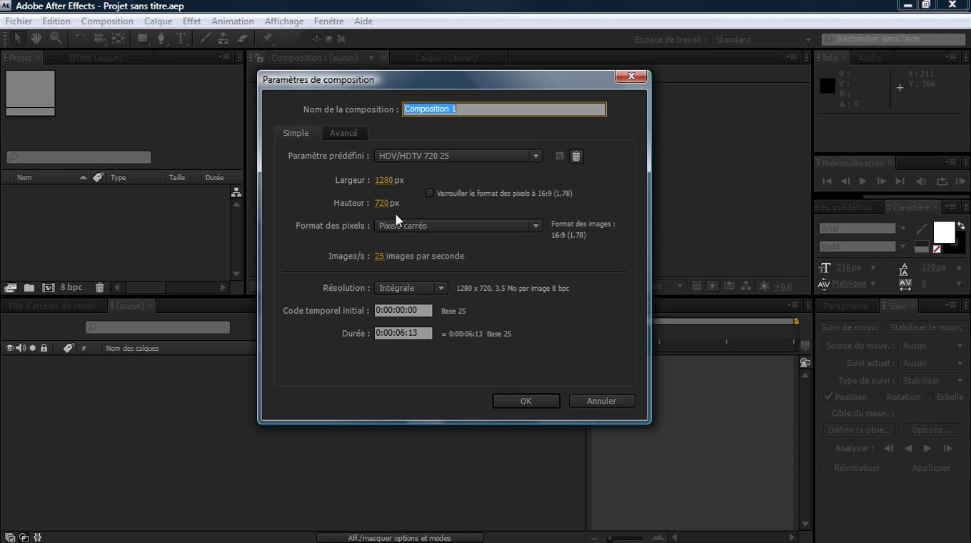Viewport: 971px width, 543px height.
Task: Switch to the Avancé tab
Action: 343,133
